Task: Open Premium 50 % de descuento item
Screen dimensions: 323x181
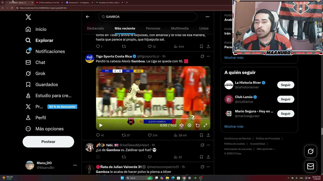Action: [x=51, y=107]
